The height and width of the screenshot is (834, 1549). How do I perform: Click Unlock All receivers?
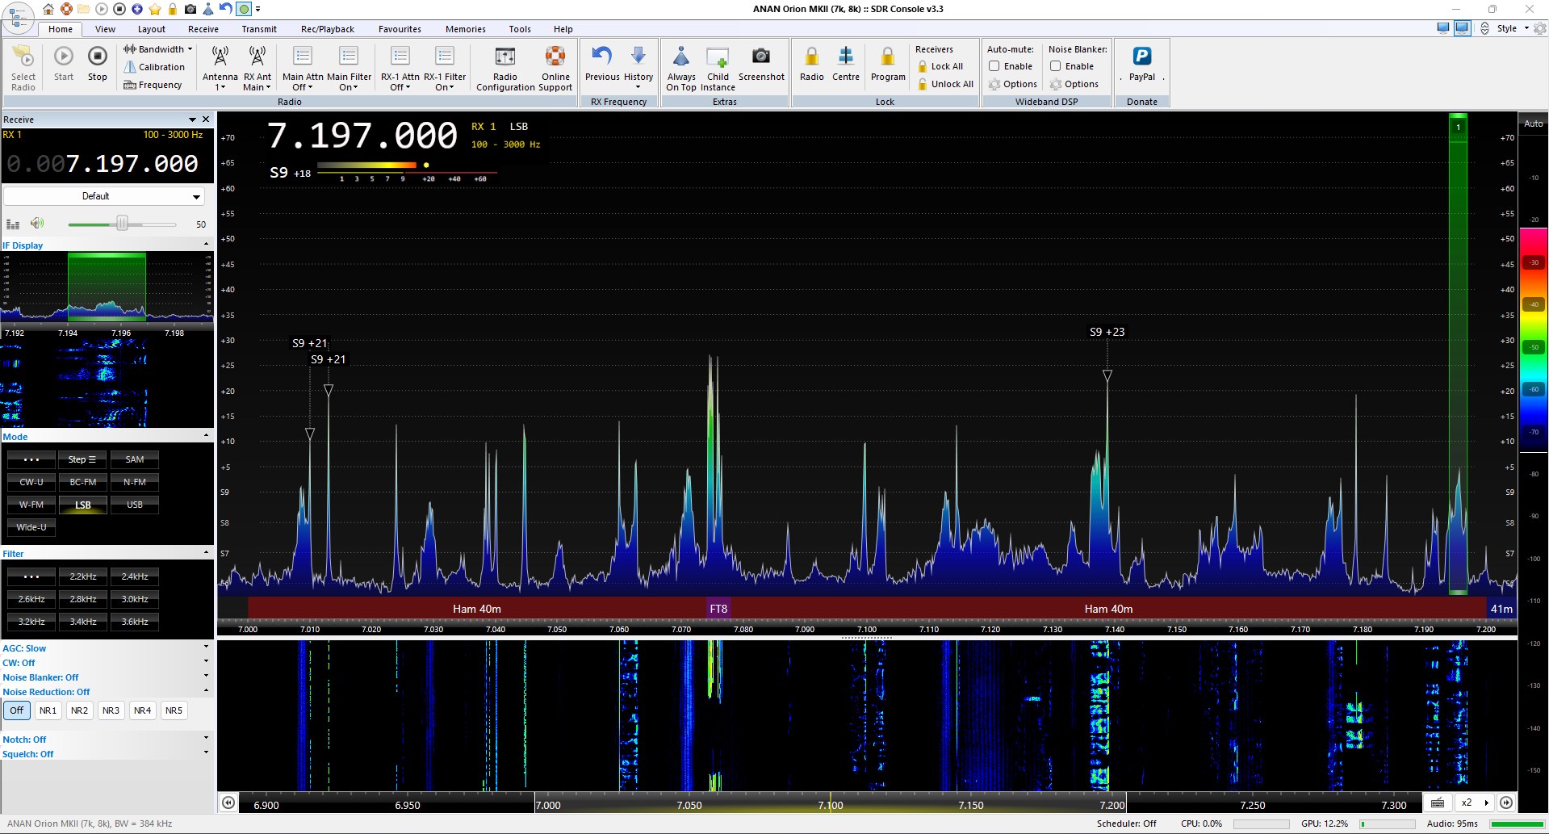pyautogui.click(x=946, y=84)
